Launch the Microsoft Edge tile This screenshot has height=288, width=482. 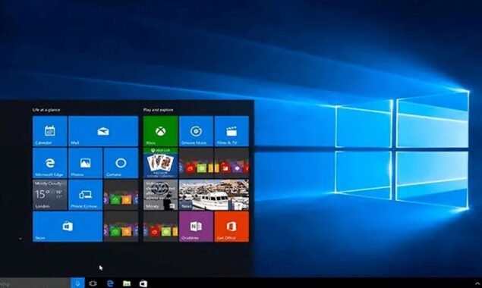coord(50,163)
